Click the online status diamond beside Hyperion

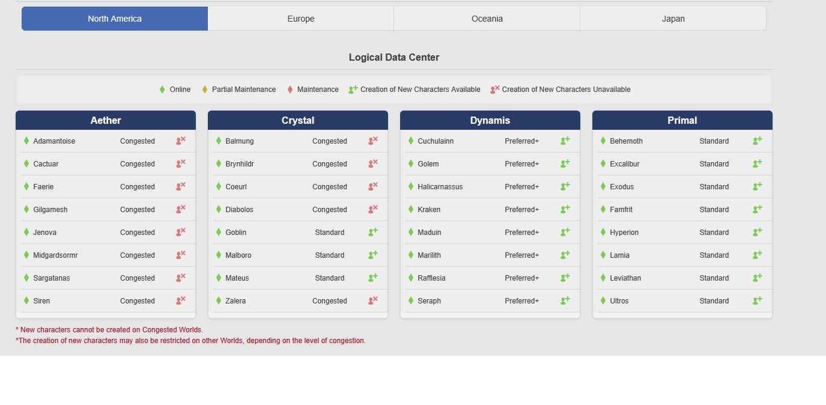(x=603, y=232)
